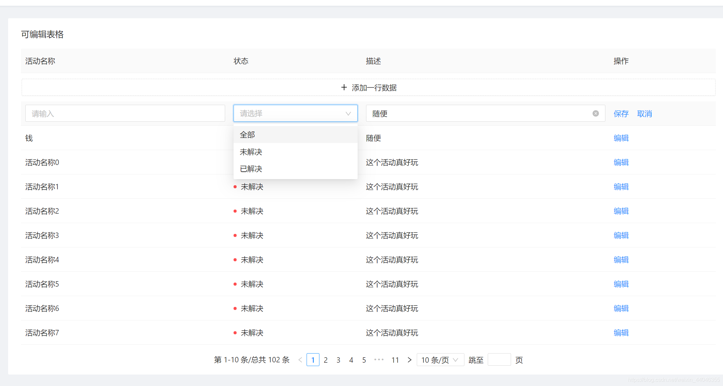Save the edited row via 保存 link
Viewport: 723px width, 386px height.
click(x=621, y=114)
